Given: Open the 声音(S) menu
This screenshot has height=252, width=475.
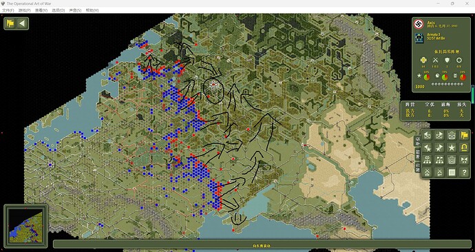Looking at the screenshot, I should point(75,10).
